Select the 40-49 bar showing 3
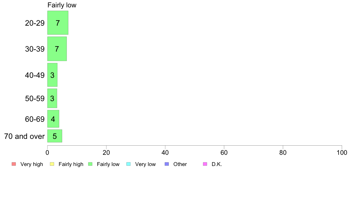This screenshot has height=217, width=350. tap(52, 75)
